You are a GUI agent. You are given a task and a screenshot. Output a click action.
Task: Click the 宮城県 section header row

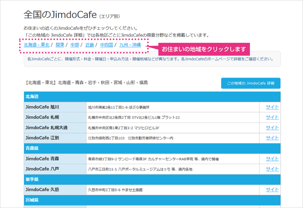152,200
